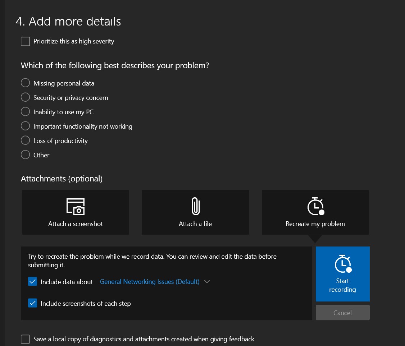Select Security or privacy concern option
The width and height of the screenshot is (405, 346).
pyautogui.click(x=25, y=97)
